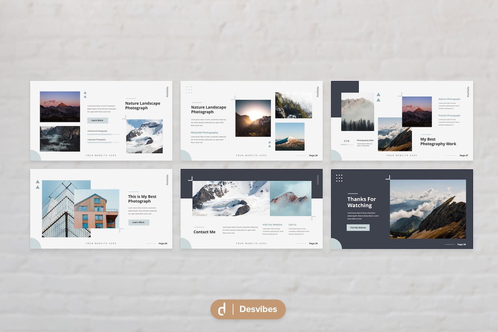The height and width of the screenshot is (332, 498).
Task: Select the lone mountain peak photo on Page 26
Action: click(290, 136)
